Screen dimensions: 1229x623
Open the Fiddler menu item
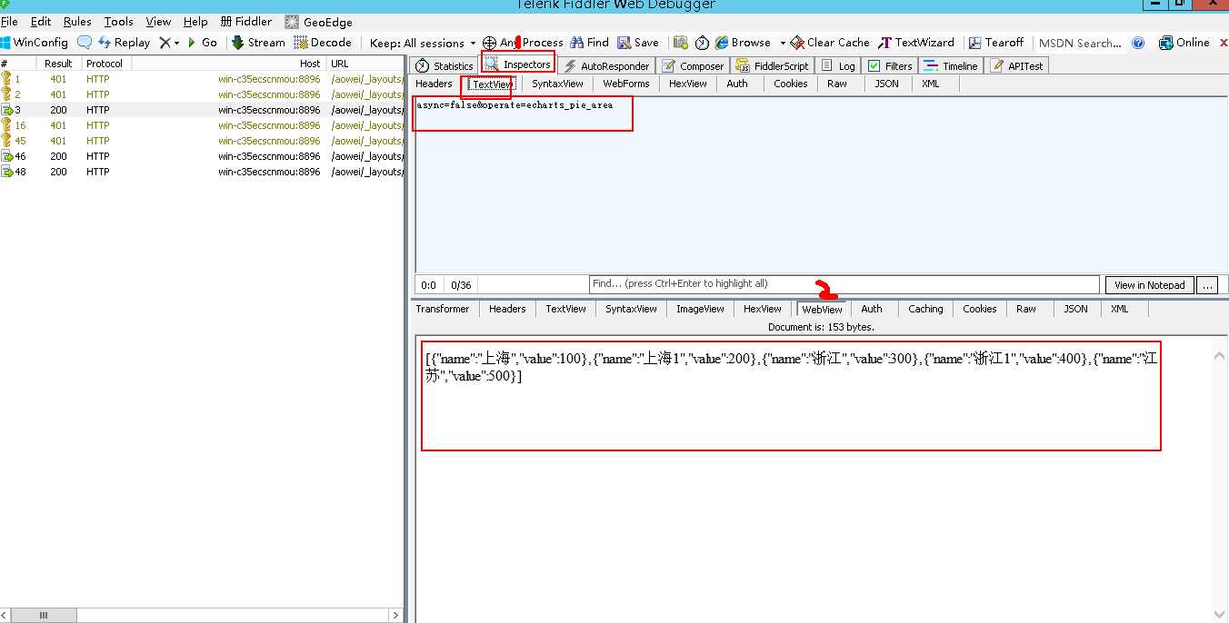[245, 22]
